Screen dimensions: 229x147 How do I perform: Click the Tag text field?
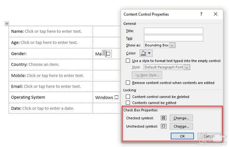pyautogui.click(x=173, y=38)
